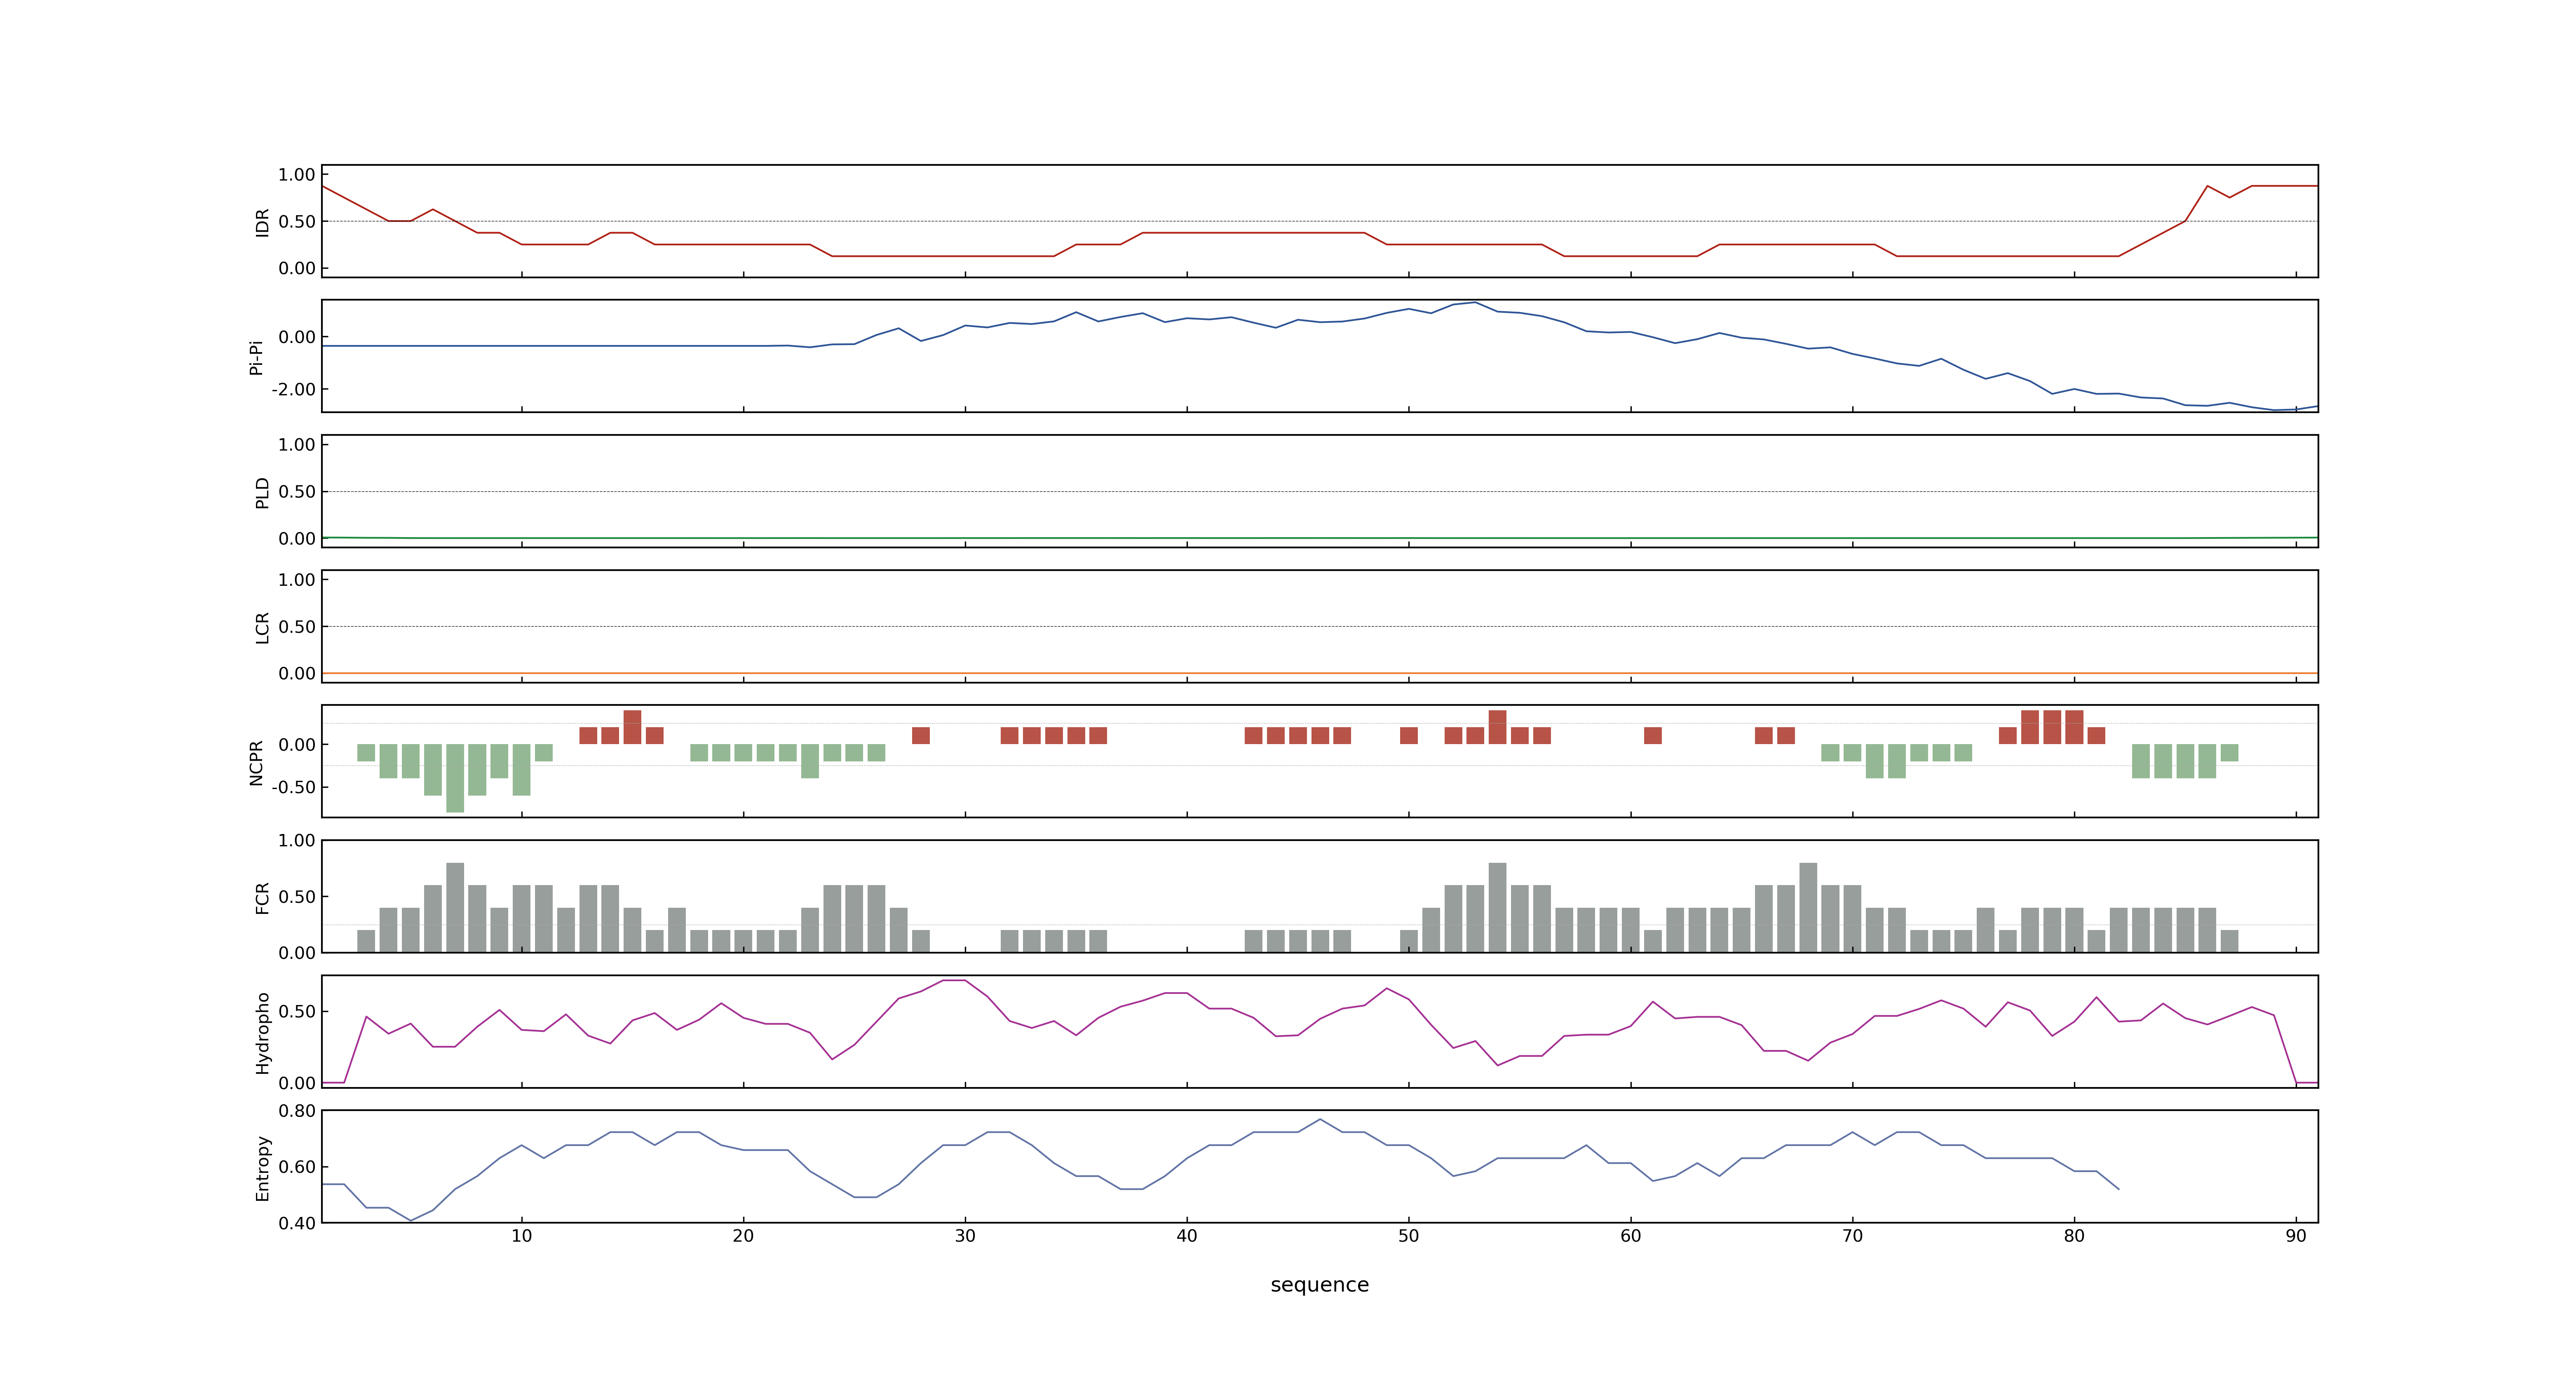This screenshot has height=1374, width=2576.
Task: Click the 0.50 tick on LCR axis
Action: tap(297, 627)
